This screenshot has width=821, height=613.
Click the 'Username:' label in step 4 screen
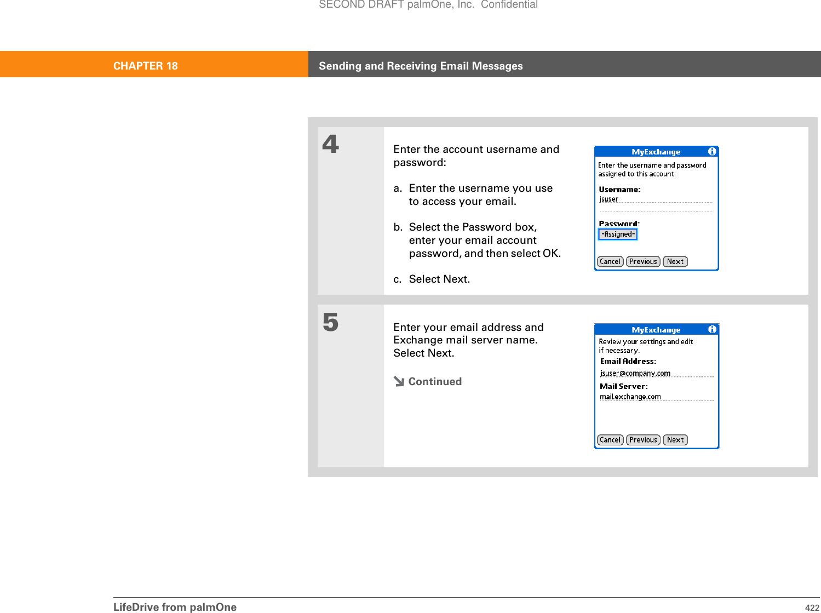point(619,190)
